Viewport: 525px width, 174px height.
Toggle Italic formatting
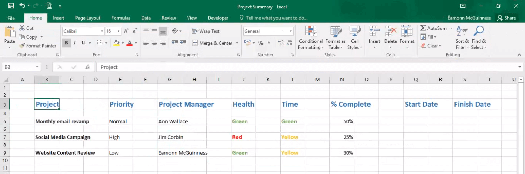pos(75,43)
